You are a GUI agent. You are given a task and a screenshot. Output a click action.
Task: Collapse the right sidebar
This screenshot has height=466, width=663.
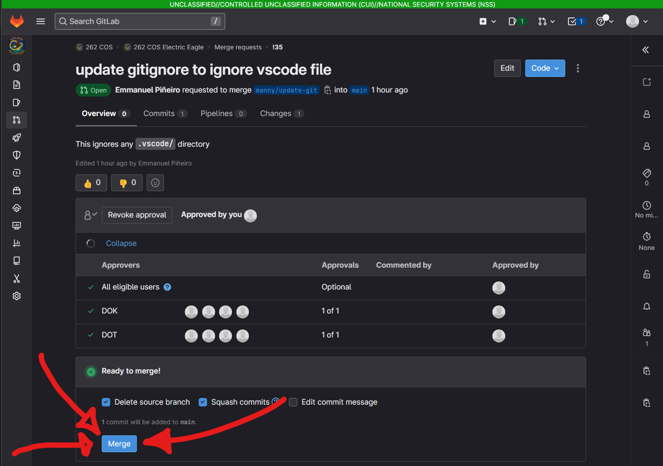coord(646,50)
